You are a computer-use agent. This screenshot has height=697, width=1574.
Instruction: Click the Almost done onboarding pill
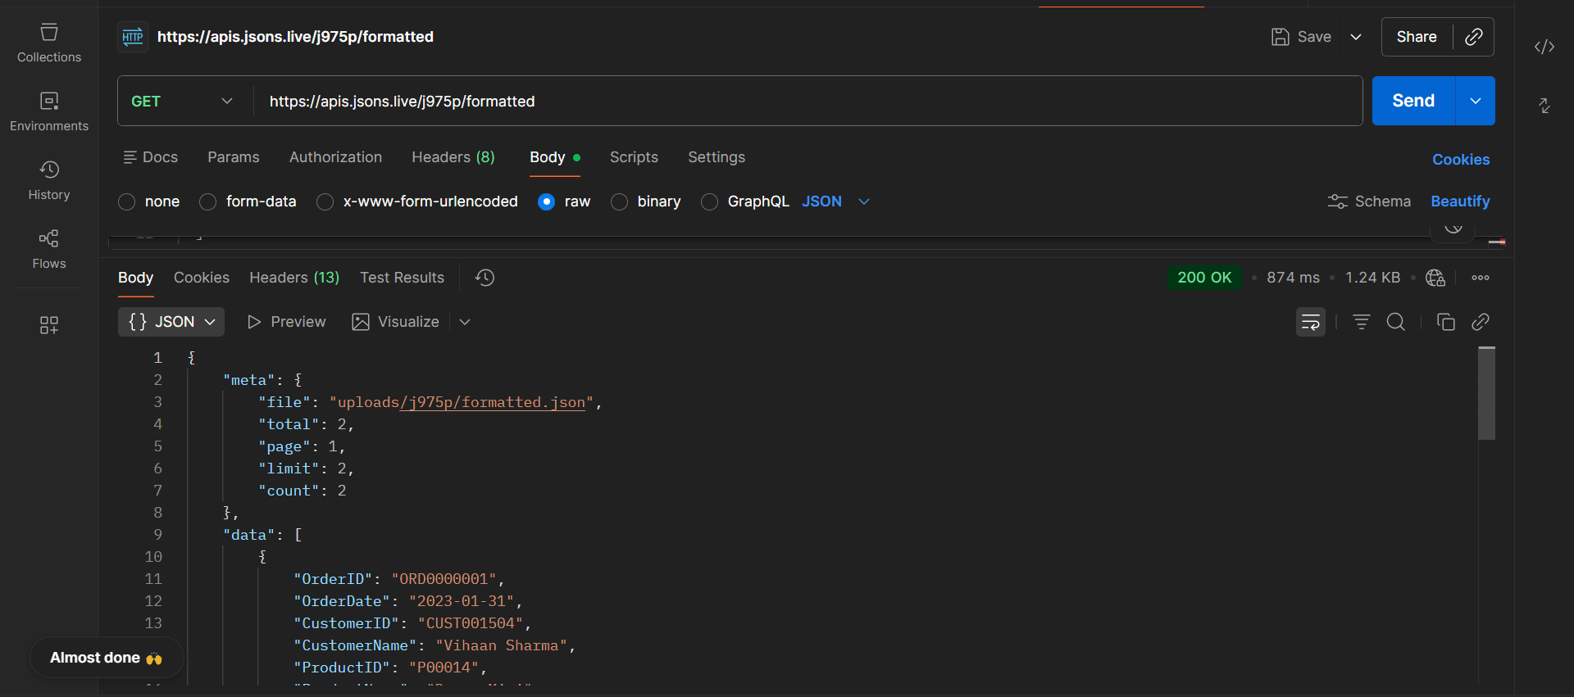pyautogui.click(x=107, y=658)
